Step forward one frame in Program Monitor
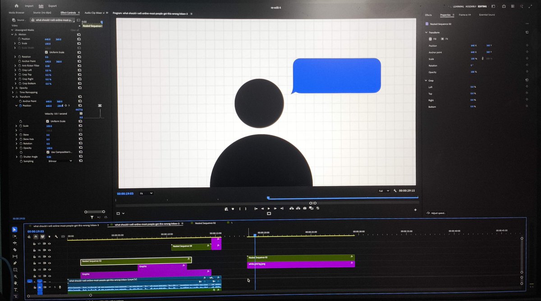The image size is (541, 301). 275,208
